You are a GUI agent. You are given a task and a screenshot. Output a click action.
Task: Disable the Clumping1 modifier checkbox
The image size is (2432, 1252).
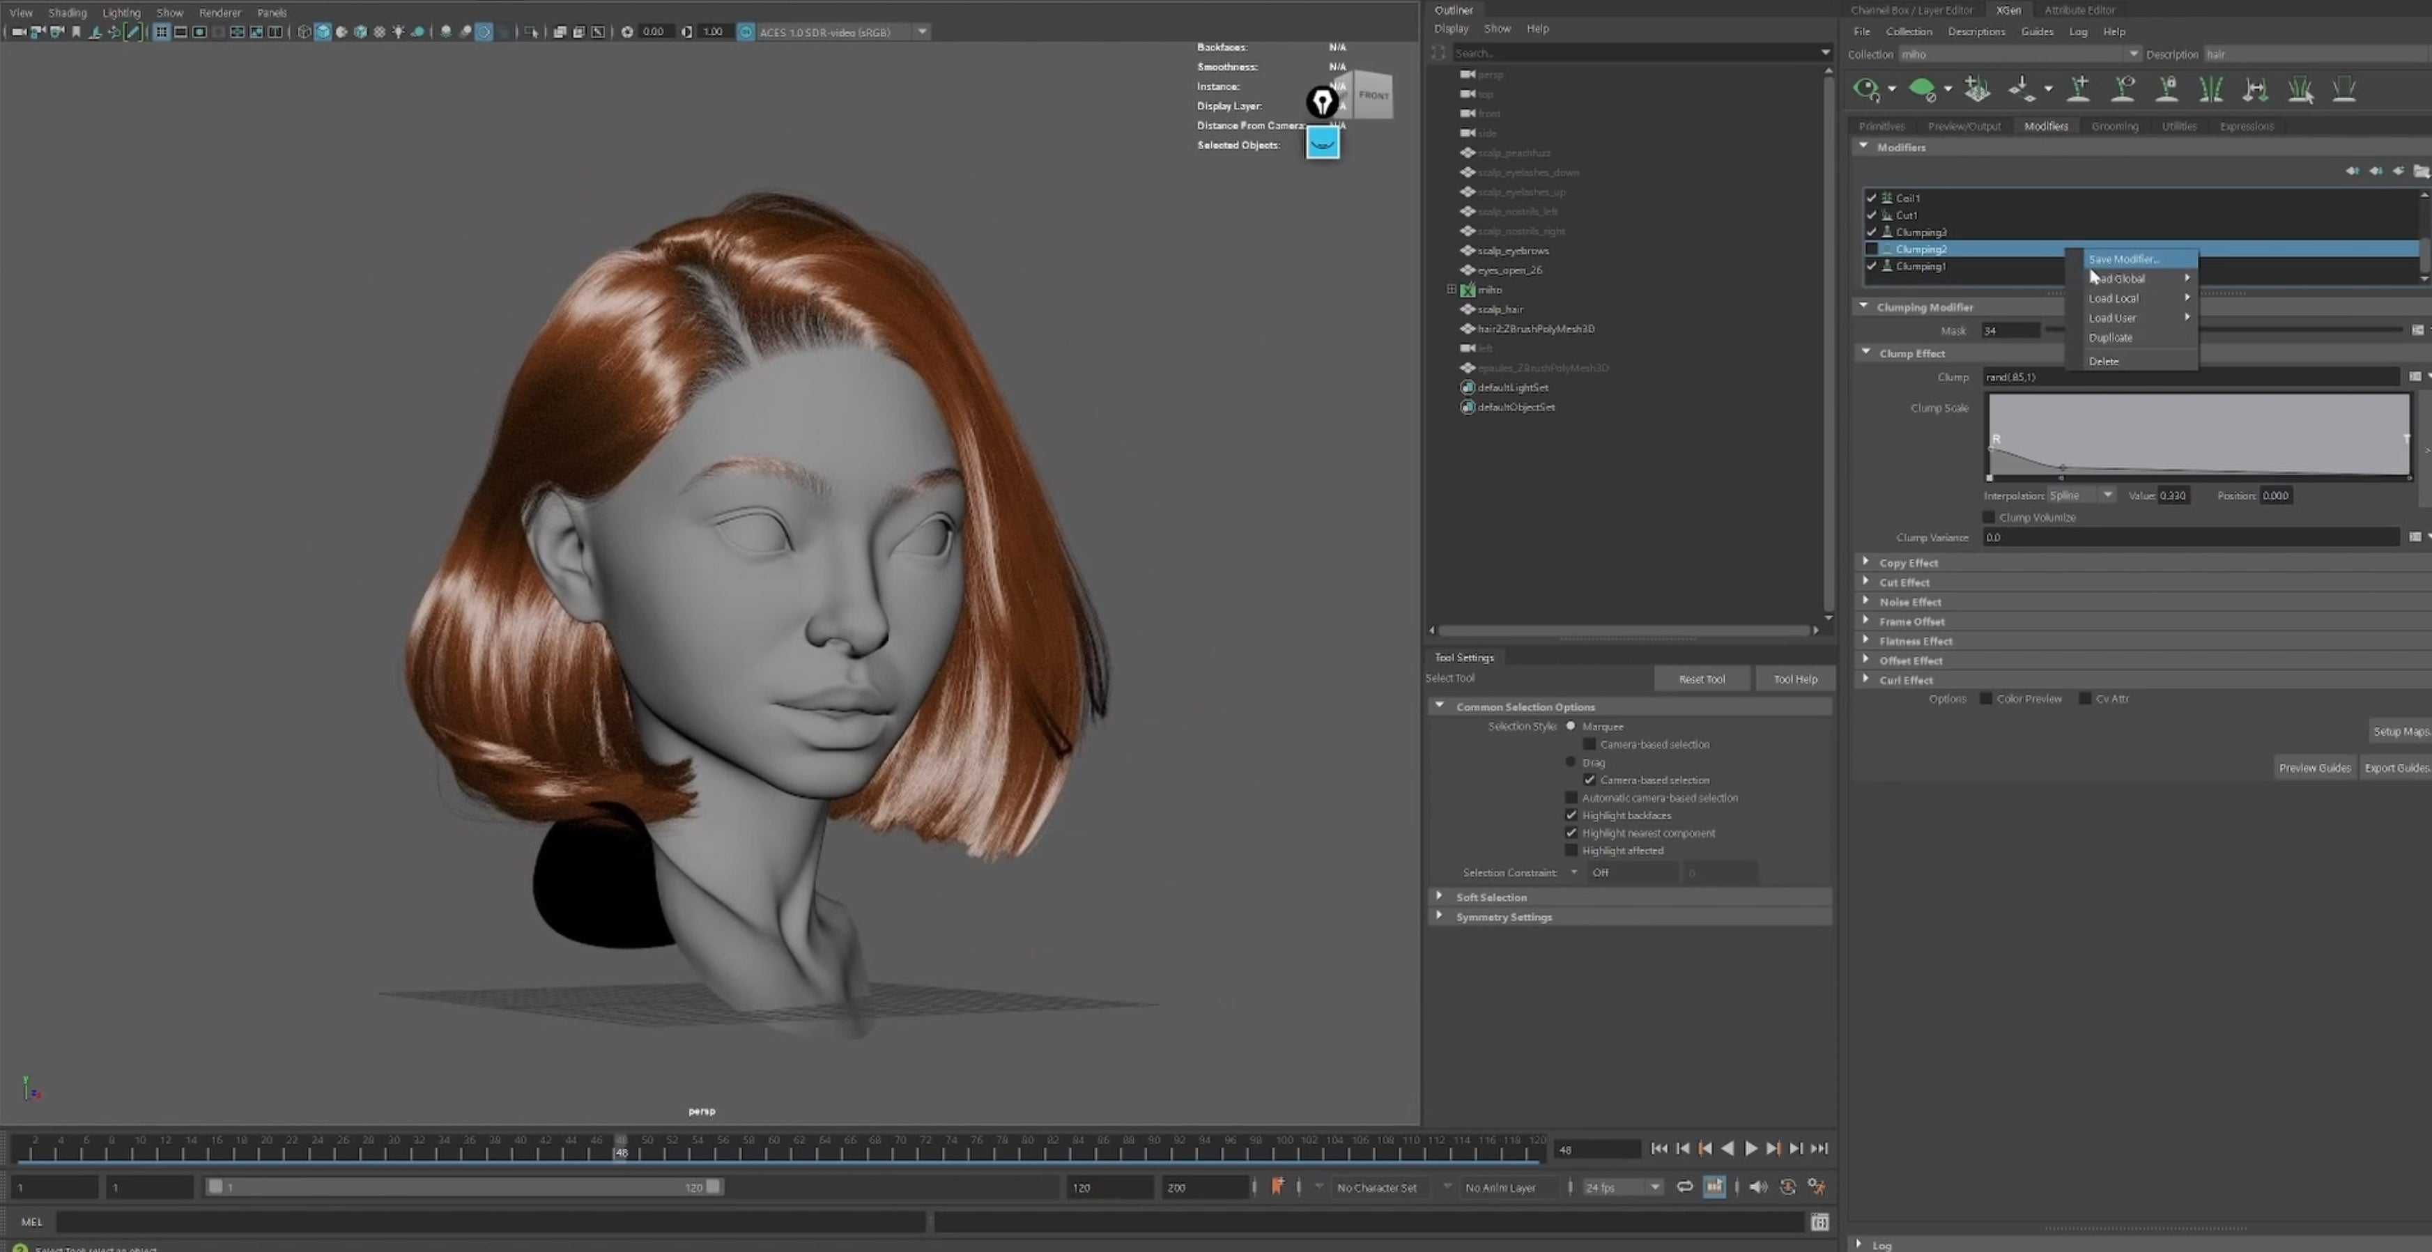coord(1871,266)
